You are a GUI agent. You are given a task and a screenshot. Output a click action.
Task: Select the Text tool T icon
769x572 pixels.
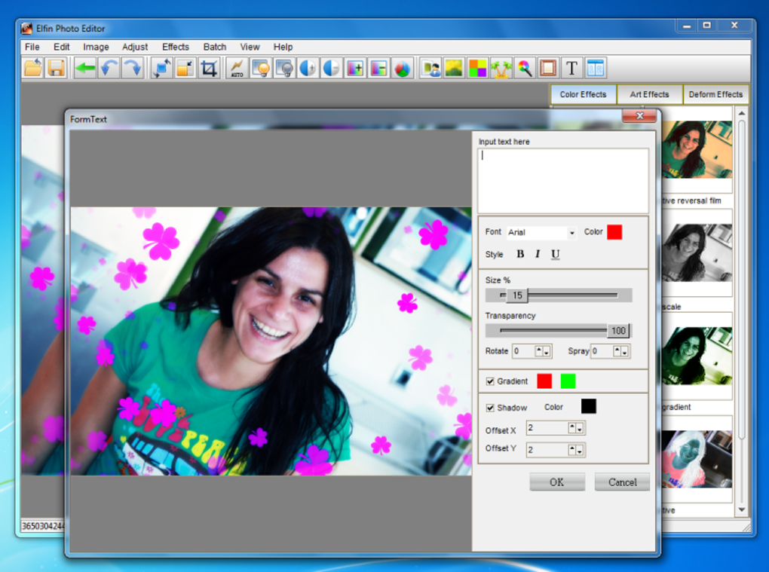pos(571,68)
